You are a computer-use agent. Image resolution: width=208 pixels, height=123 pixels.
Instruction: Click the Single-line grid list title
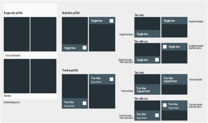tap(71, 13)
